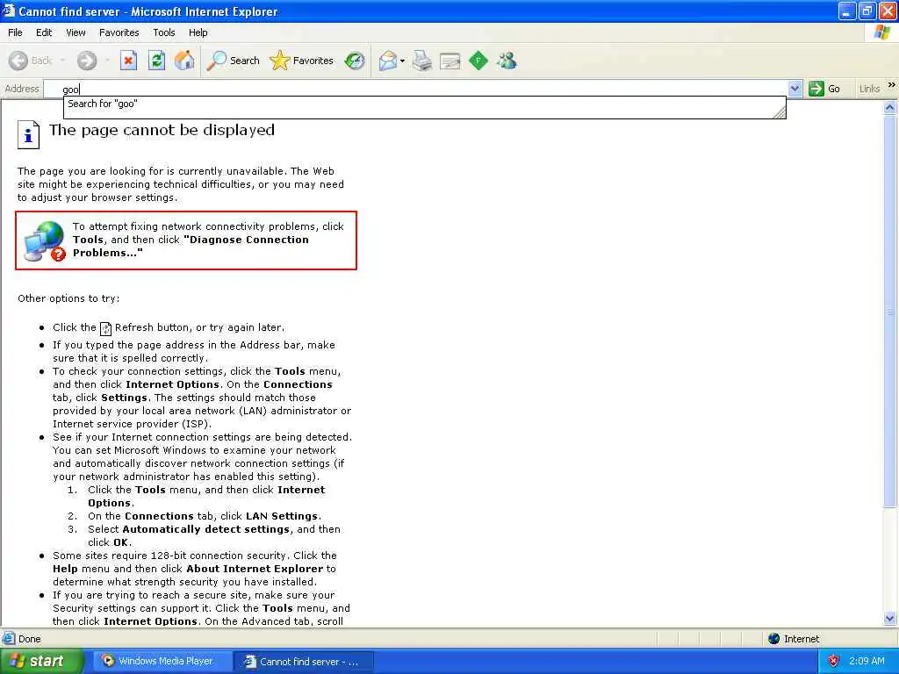Click the Refresh page icon
The width and height of the screenshot is (899, 674).
click(156, 61)
